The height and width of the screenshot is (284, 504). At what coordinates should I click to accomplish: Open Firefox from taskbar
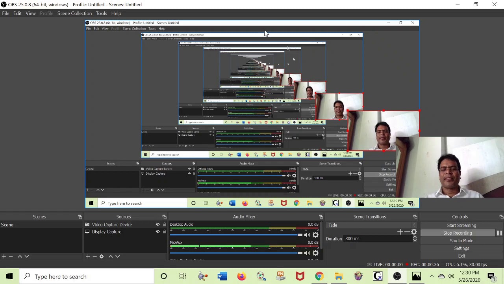(241, 277)
